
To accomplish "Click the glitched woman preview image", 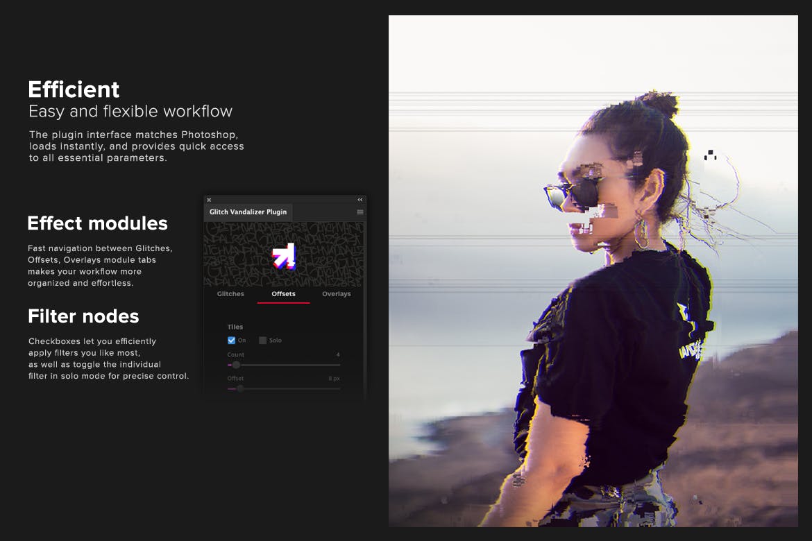I will click(593, 270).
